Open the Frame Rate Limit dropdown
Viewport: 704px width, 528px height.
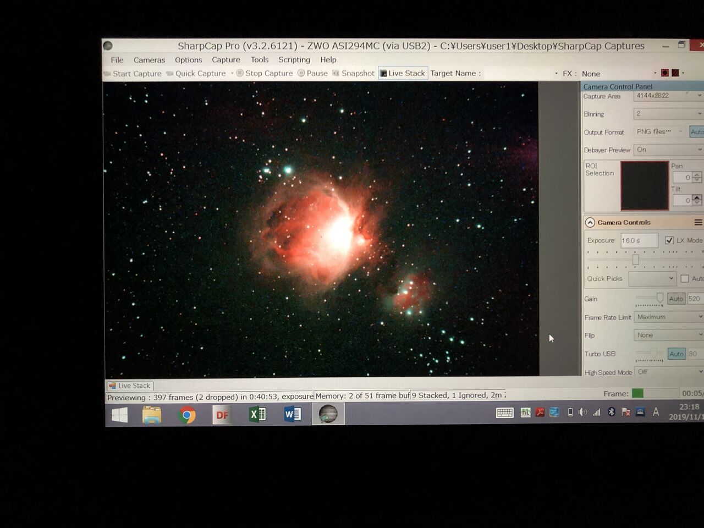click(669, 317)
